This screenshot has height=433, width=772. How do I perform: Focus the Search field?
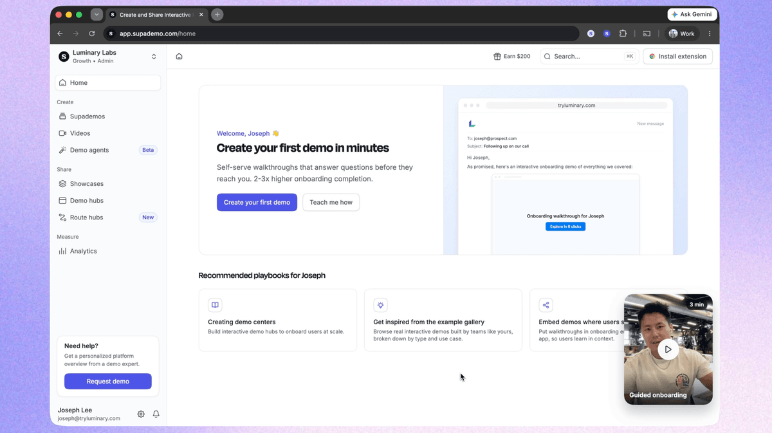(x=589, y=57)
